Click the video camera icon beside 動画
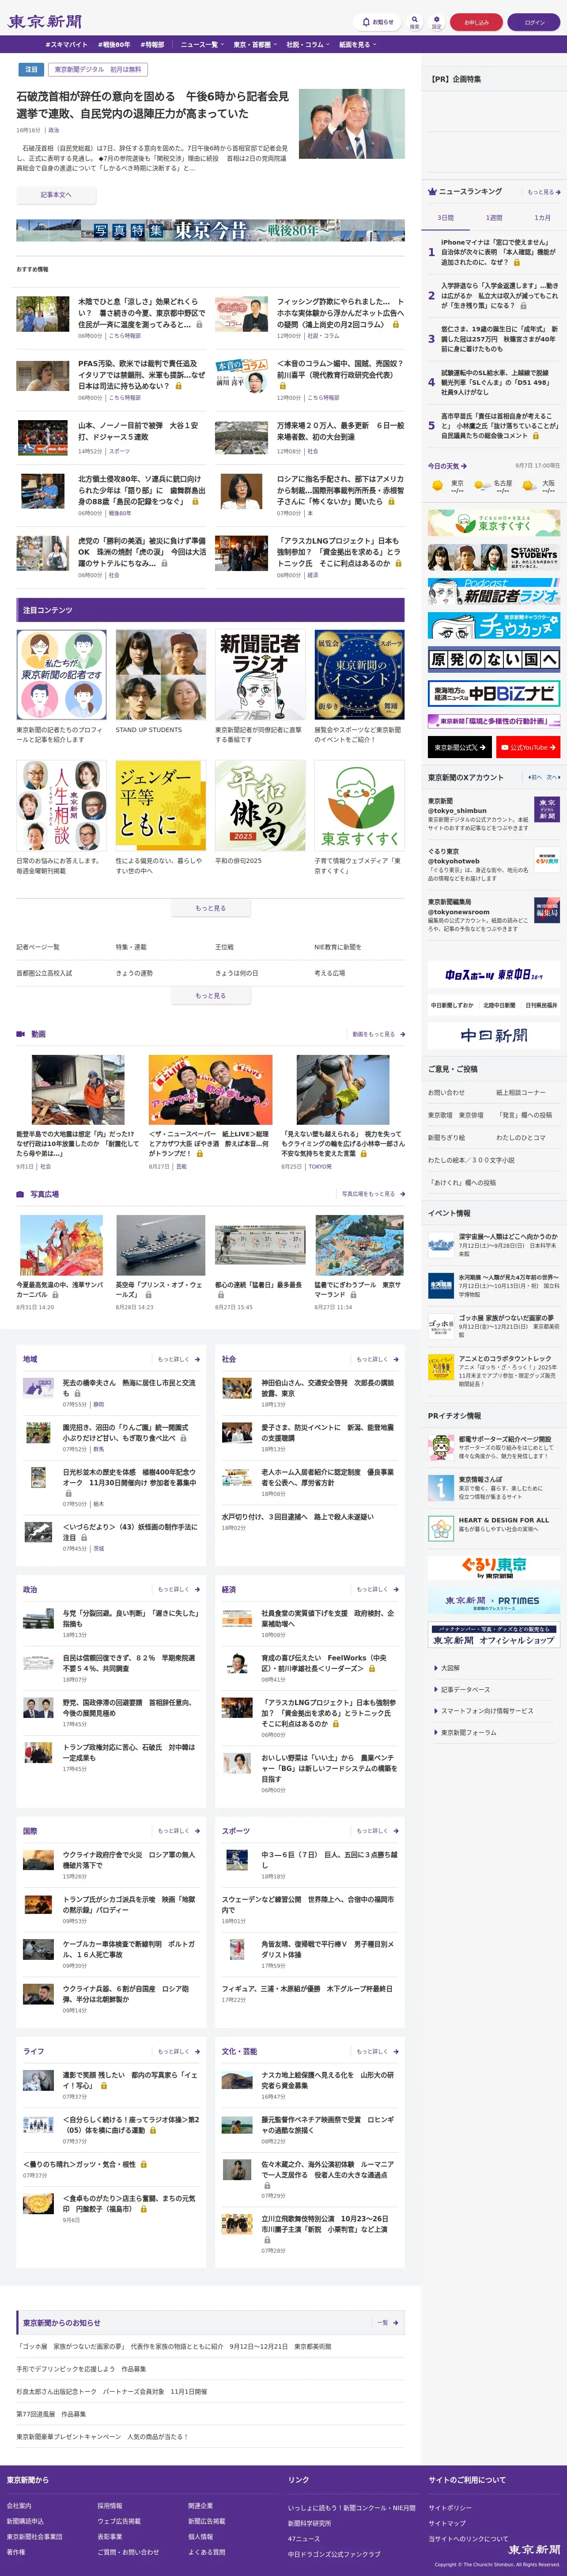Screen dimensions: 567x2576 pyautogui.click(x=21, y=1034)
